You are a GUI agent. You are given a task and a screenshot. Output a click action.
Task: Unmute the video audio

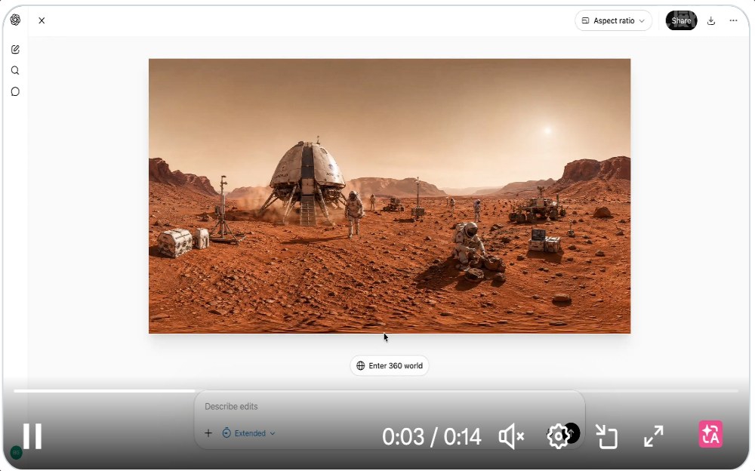511,436
